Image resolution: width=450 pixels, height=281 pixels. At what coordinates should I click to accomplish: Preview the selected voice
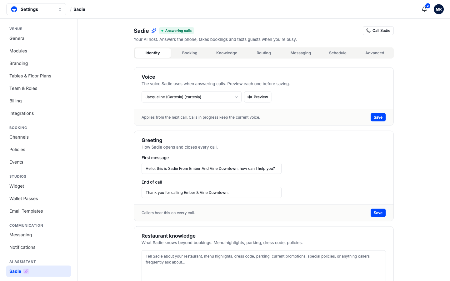258,97
